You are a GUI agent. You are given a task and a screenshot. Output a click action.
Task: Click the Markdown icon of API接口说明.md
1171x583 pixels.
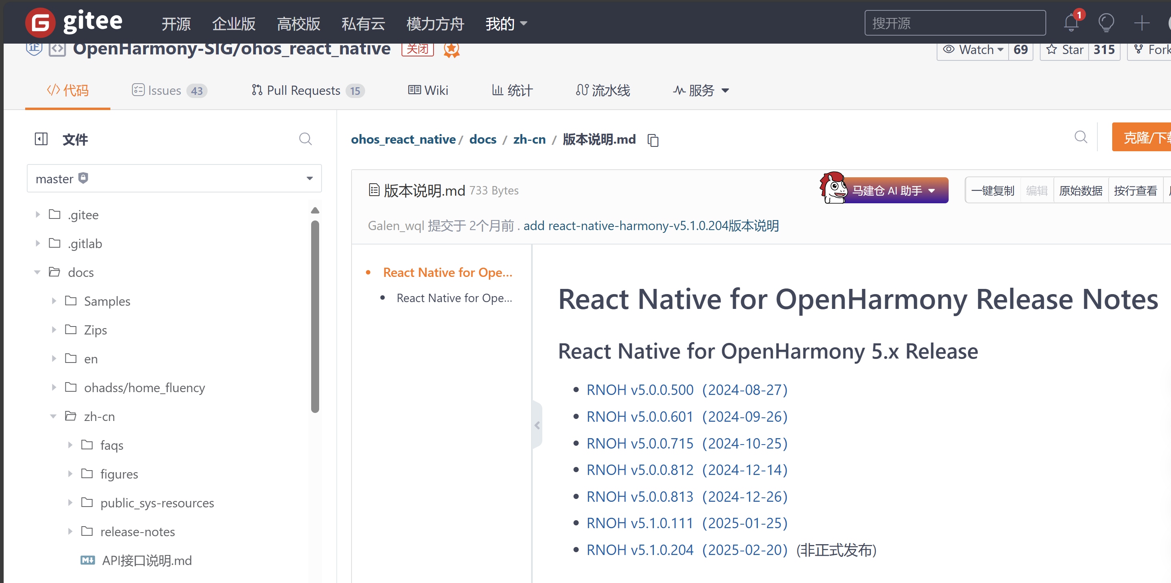coord(87,560)
